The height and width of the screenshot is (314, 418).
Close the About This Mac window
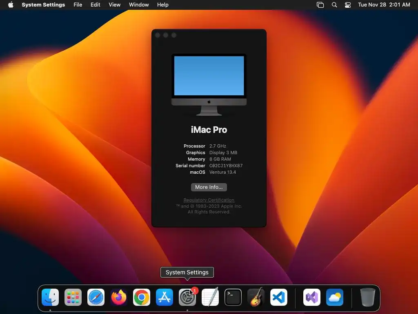[x=158, y=35]
